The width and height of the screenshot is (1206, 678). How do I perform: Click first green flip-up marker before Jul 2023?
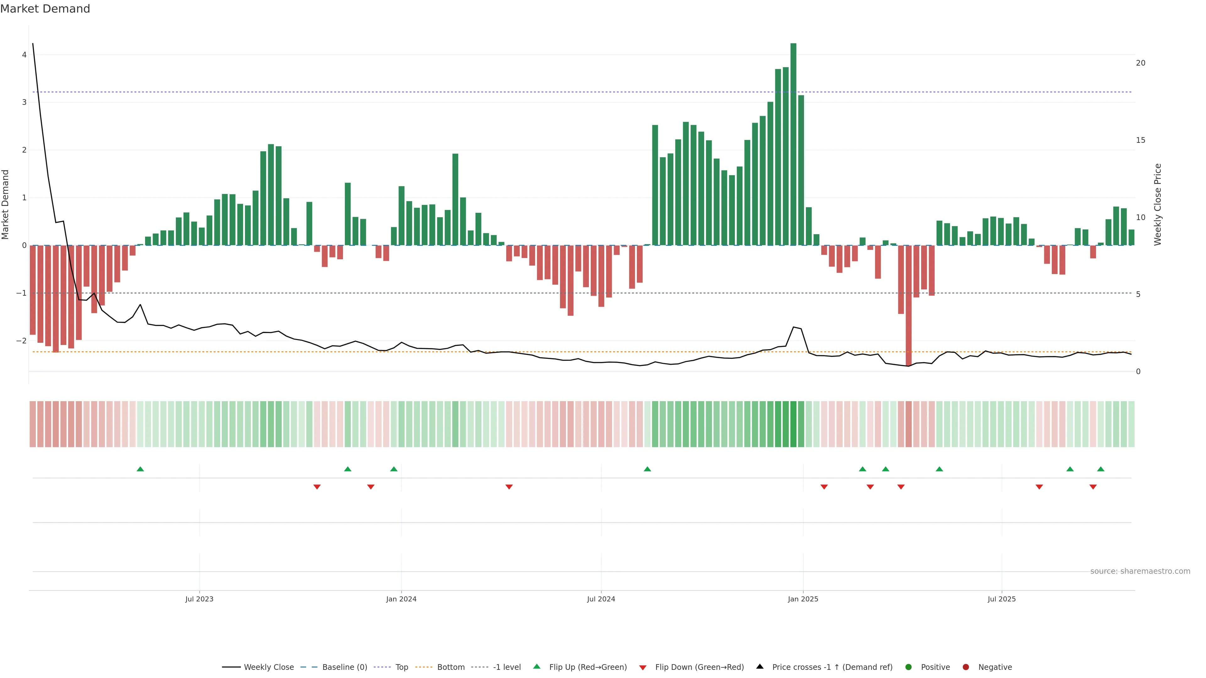[x=140, y=469]
